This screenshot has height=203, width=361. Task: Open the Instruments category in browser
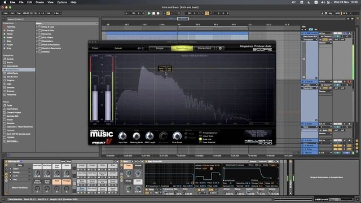(x=12, y=66)
